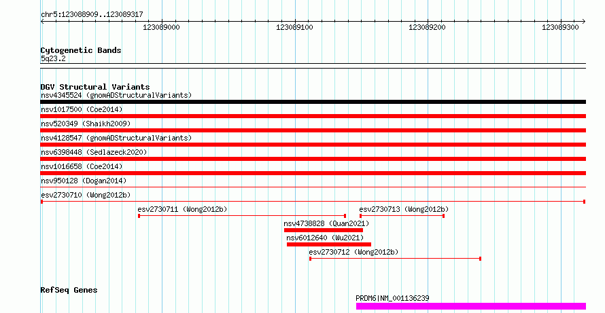Click the nsv4738828 (Quan2021) label
This screenshot has width=605, height=313.
click(x=326, y=223)
